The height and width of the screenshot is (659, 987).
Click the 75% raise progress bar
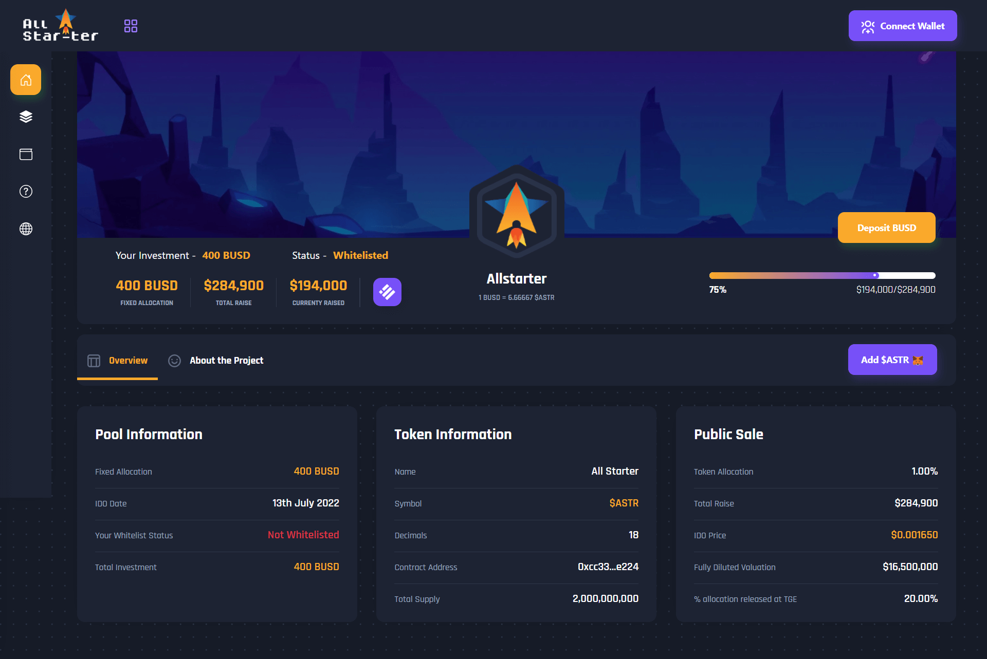click(x=821, y=276)
